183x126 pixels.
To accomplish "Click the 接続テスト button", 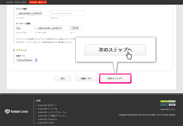I will (86, 78).
